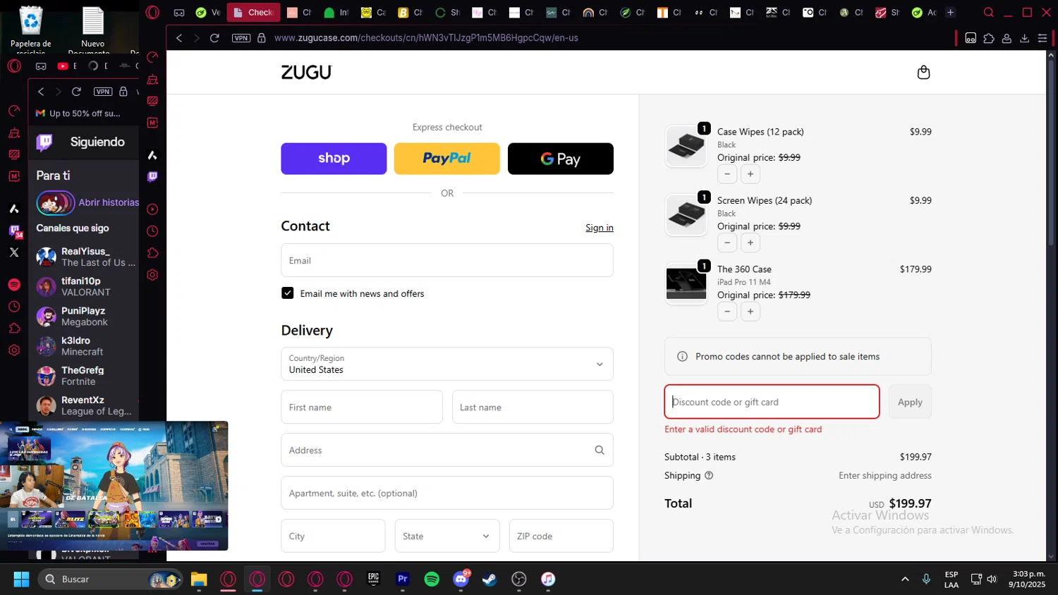The width and height of the screenshot is (1058, 595).
Task: Open X (Twitter) in background Opera sidebar
Action: 14,252
